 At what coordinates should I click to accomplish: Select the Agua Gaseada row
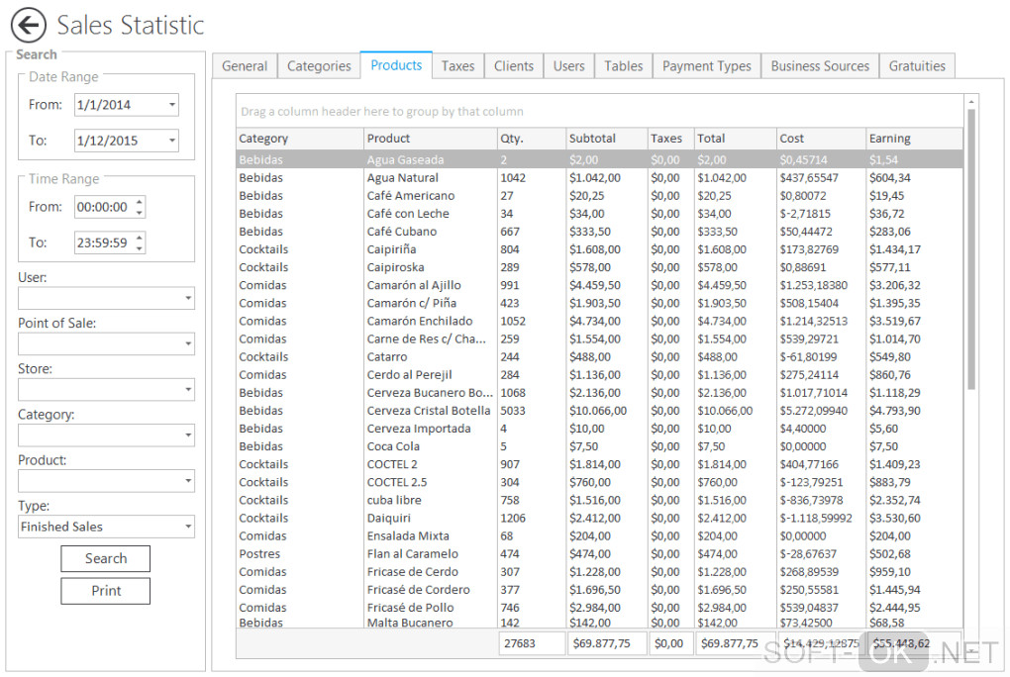(x=599, y=159)
